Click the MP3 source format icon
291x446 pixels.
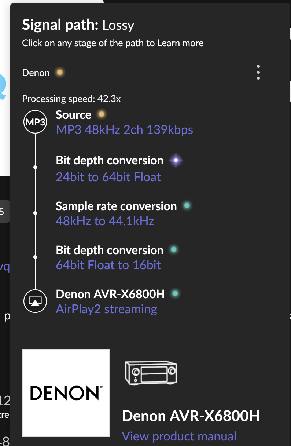[35, 123]
